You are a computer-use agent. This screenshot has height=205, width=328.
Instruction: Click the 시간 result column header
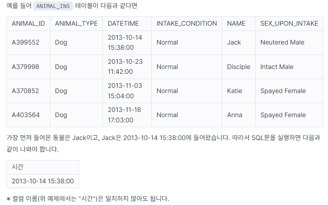[43, 167]
